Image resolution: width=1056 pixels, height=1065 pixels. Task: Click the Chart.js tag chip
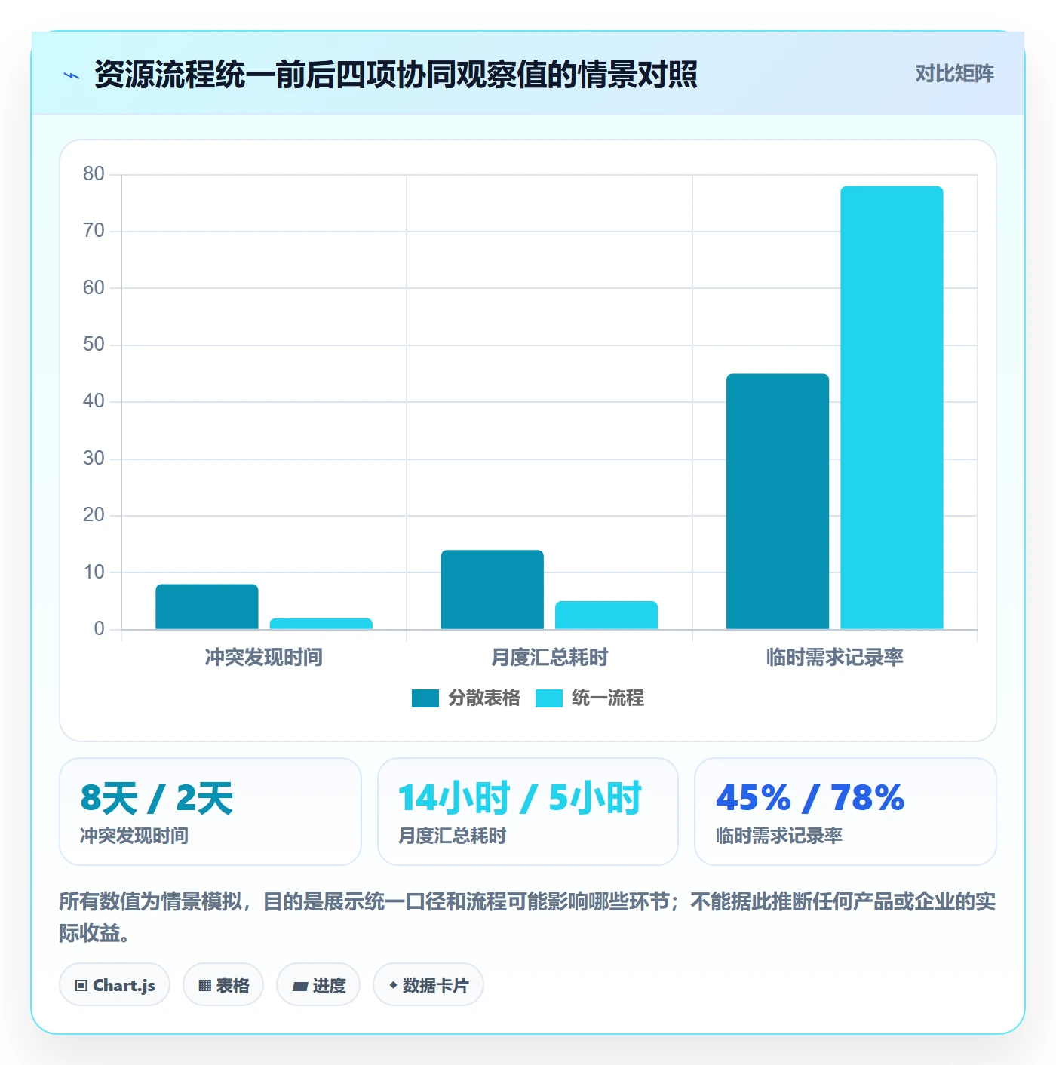pyautogui.click(x=115, y=985)
